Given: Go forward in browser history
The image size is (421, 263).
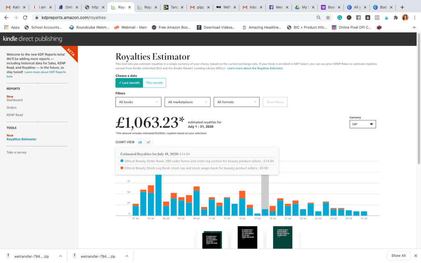Looking at the screenshot, I should coord(16,17).
